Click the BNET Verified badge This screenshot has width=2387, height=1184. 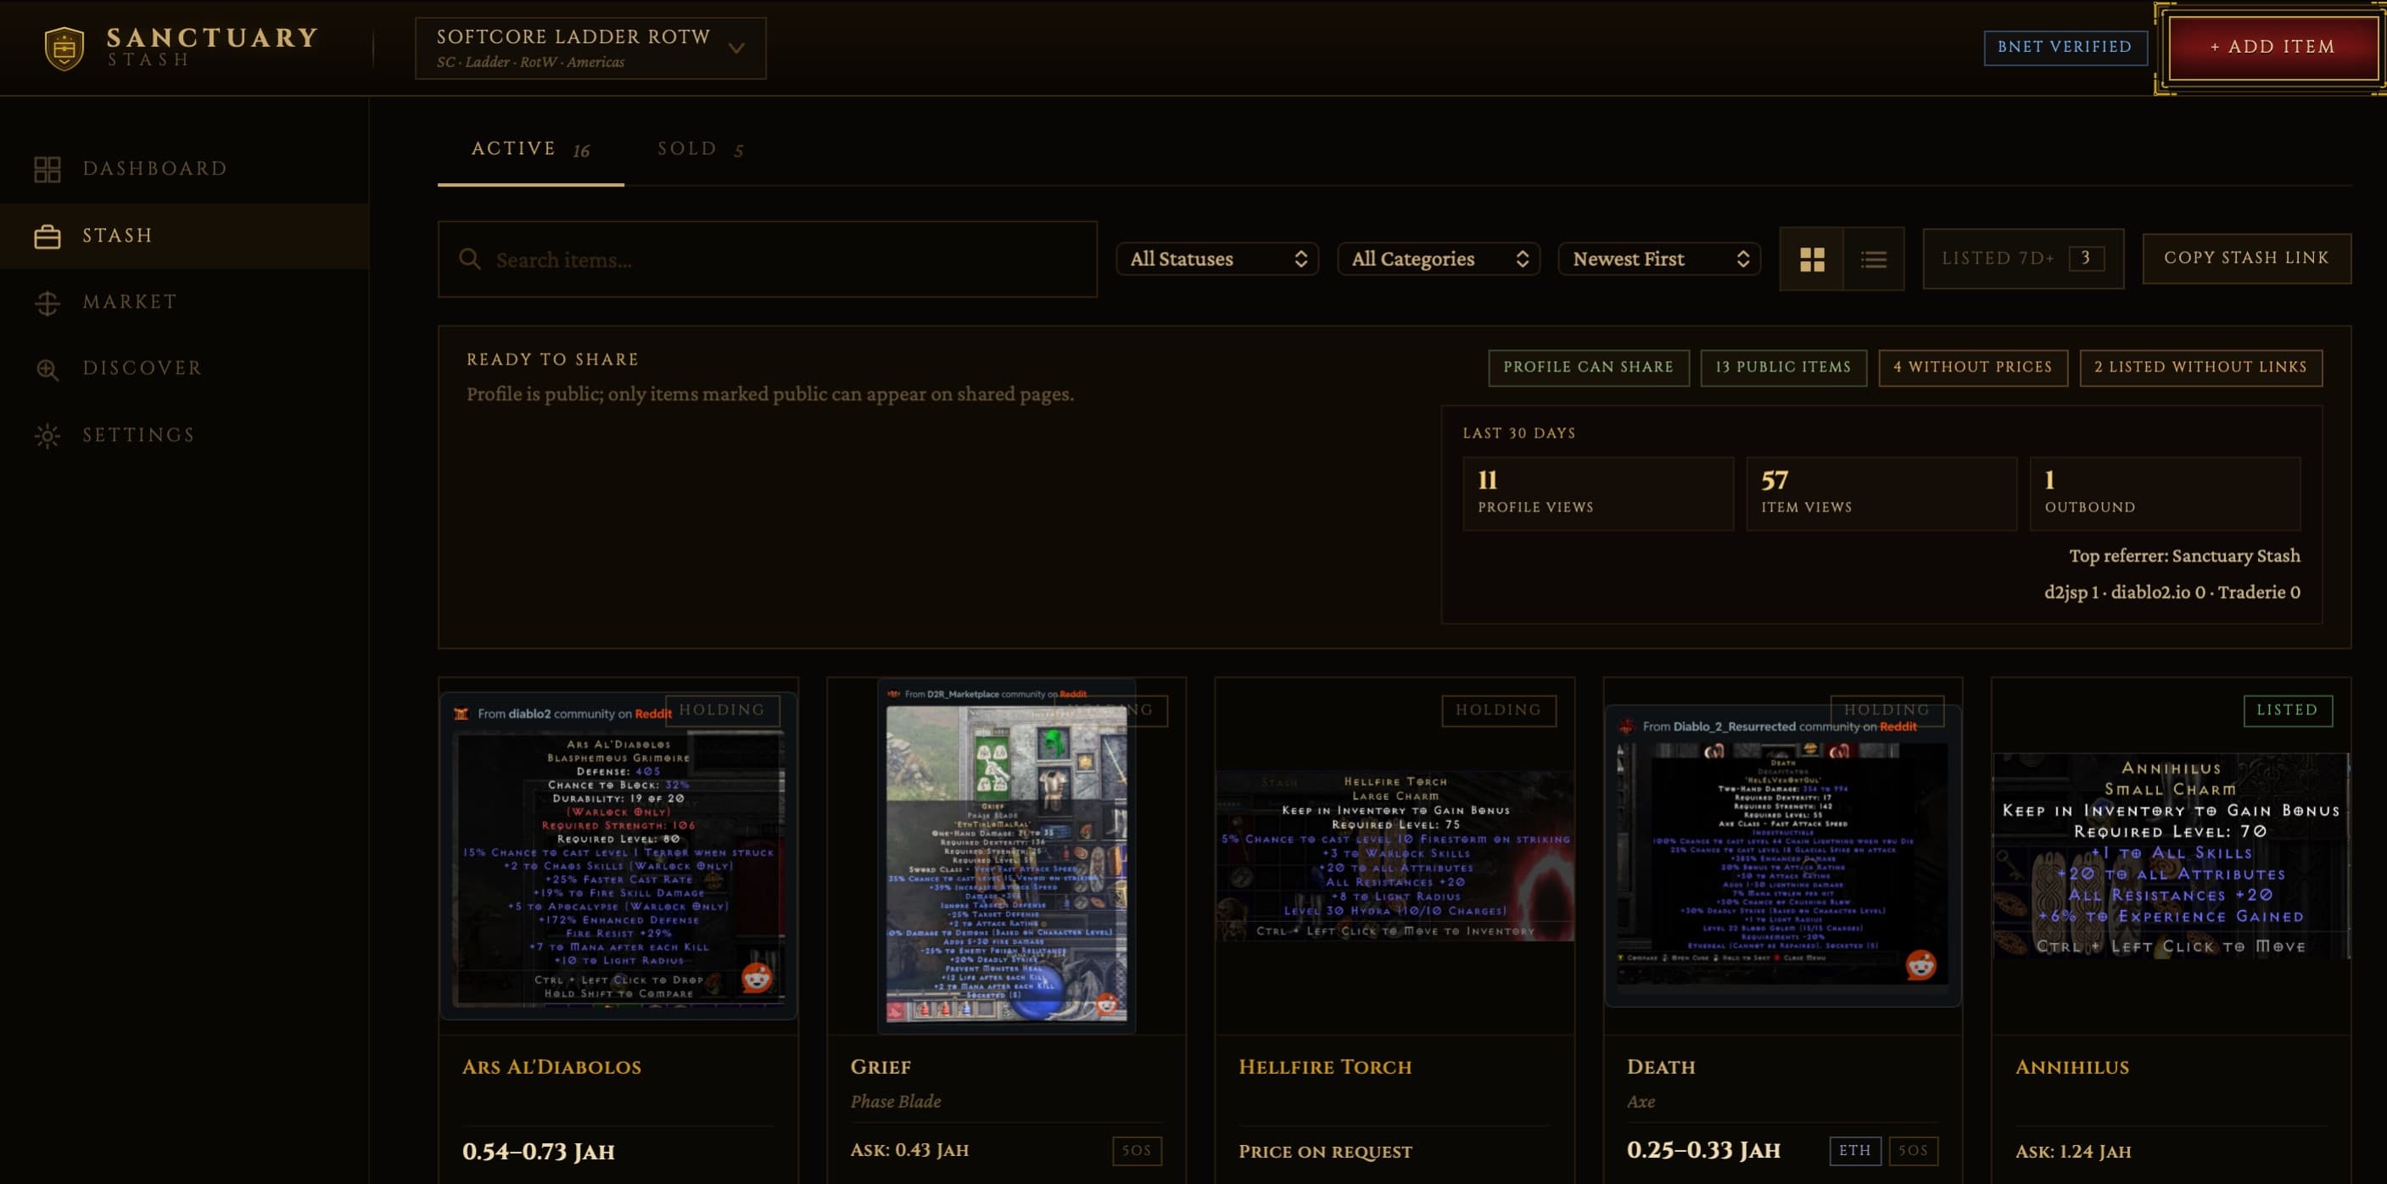(2065, 47)
